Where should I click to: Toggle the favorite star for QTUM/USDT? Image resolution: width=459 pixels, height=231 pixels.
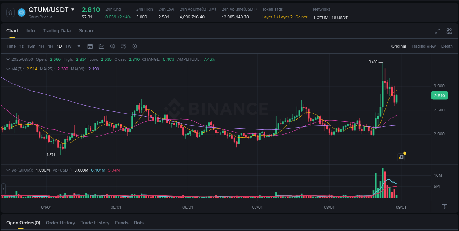[10, 12]
